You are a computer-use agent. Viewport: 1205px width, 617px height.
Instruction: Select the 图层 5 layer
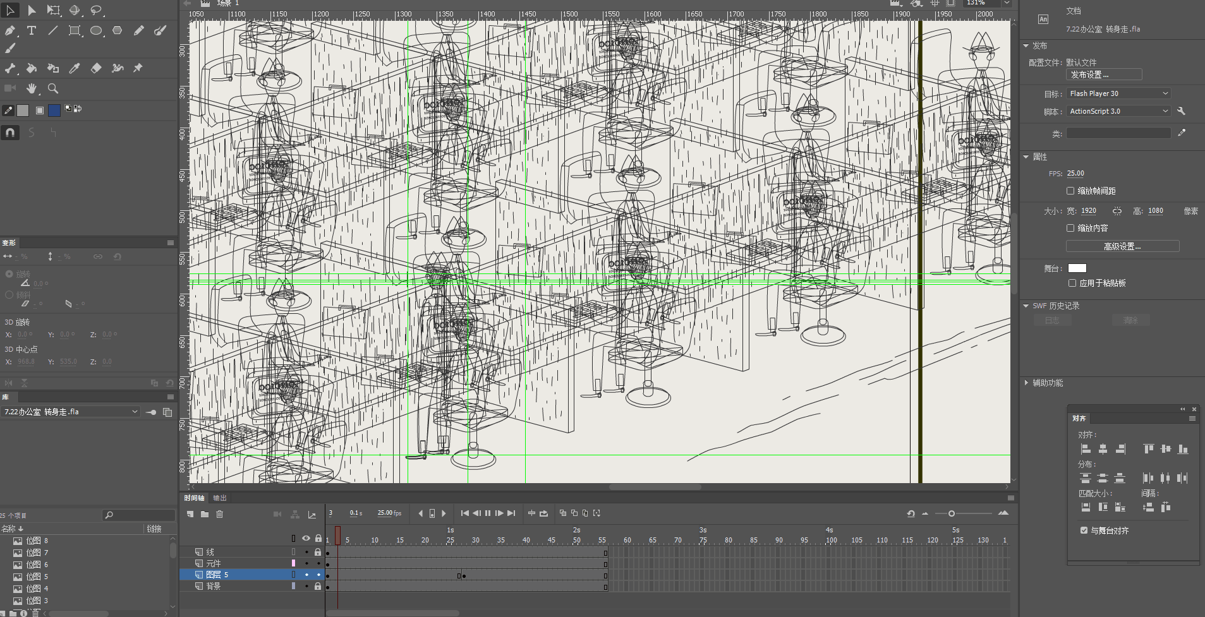point(251,575)
